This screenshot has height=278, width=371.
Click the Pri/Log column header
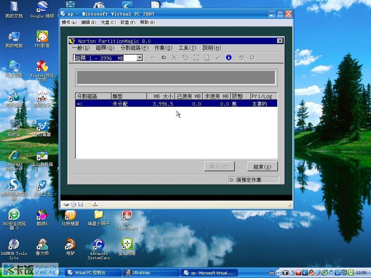(264, 96)
